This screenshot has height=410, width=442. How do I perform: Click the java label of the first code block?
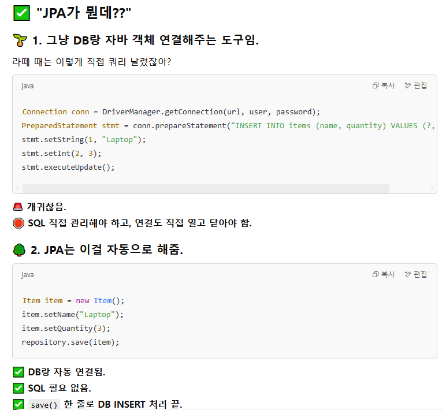coord(27,86)
